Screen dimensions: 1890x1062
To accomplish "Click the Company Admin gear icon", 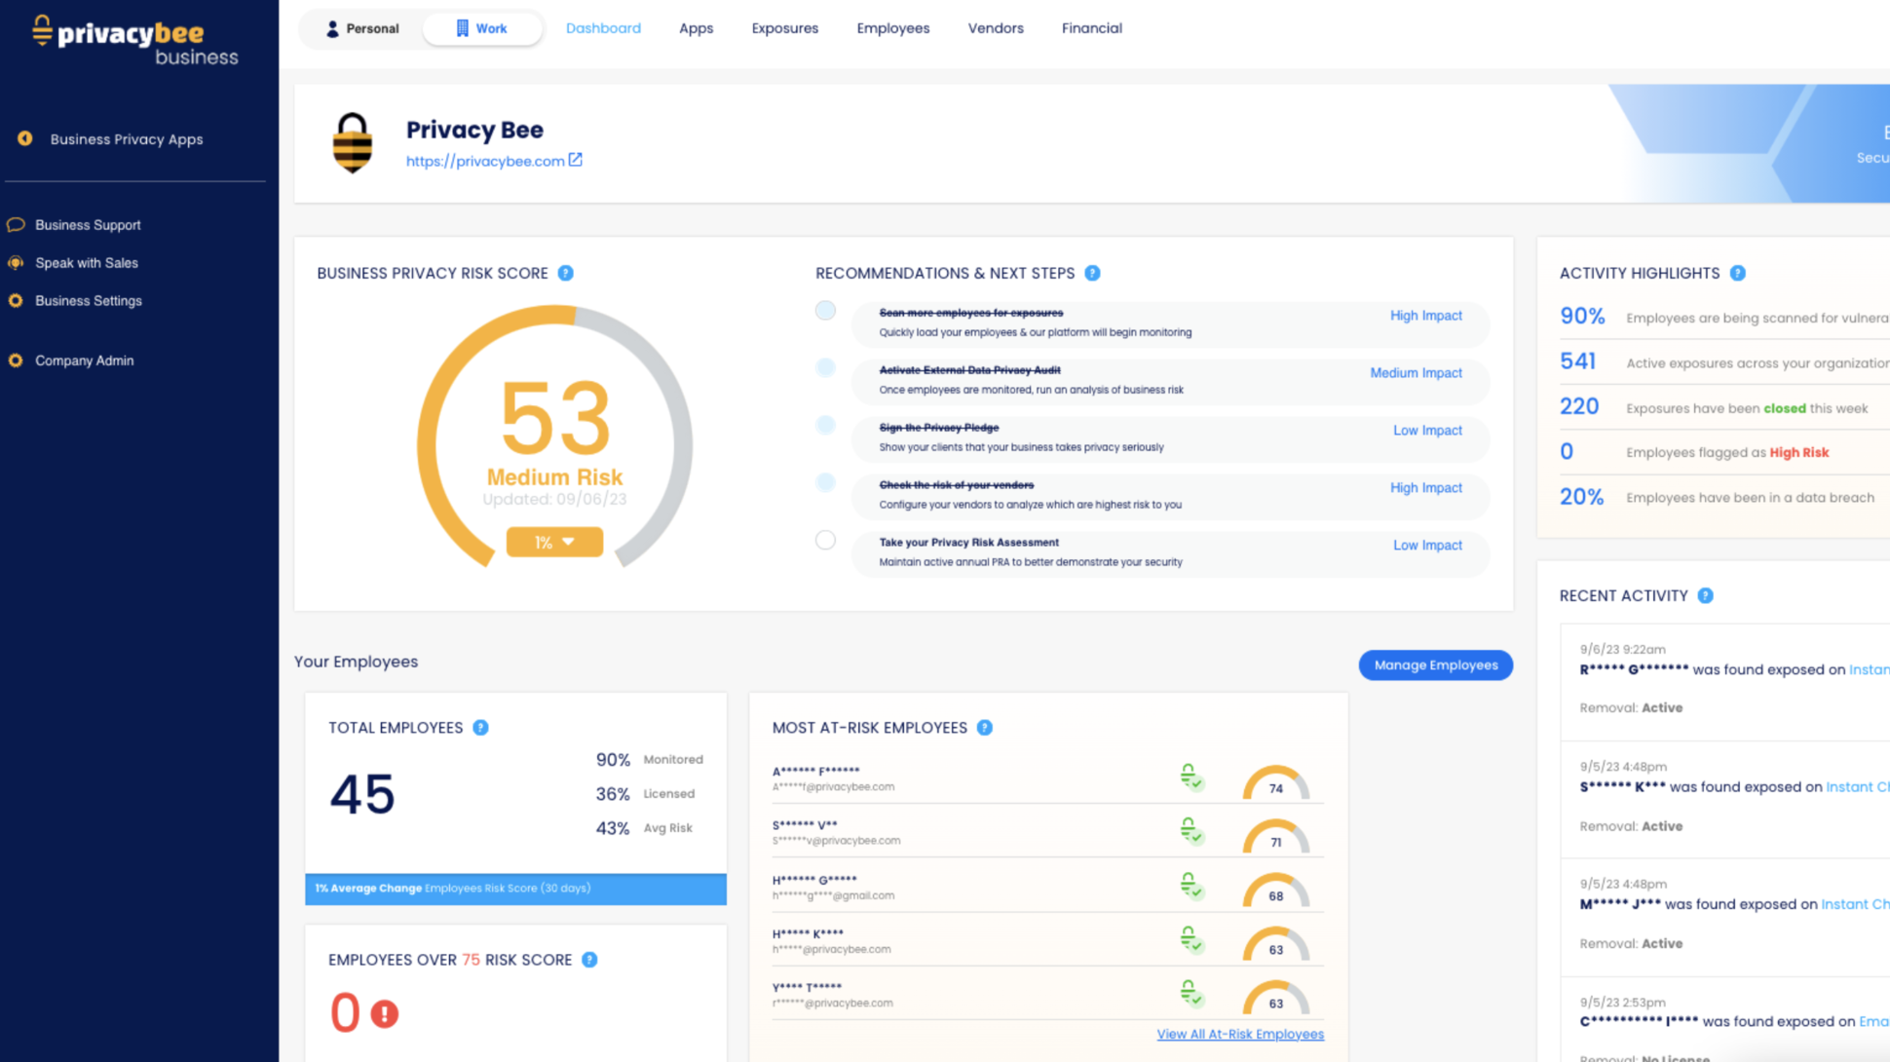I will point(16,360).
